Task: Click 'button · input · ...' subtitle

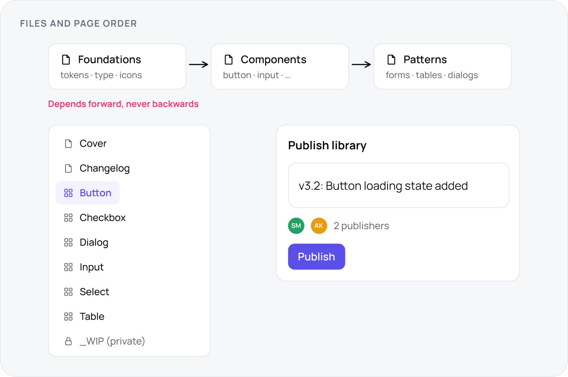Action: [x=257, y=75]
